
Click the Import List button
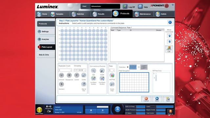(169, 49)
